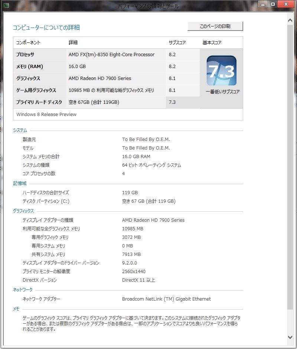Click the window icon in the title bar
297x349 pixels.
pyautogui.click(x=6, y=5)
